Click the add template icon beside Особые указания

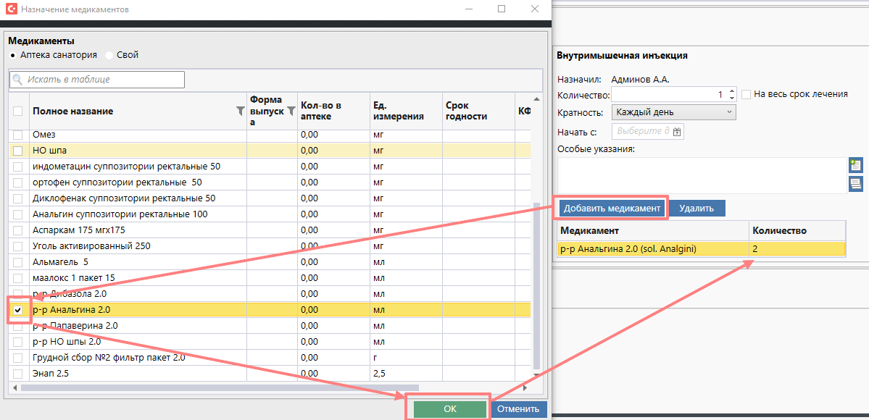[x=855, y=165]
